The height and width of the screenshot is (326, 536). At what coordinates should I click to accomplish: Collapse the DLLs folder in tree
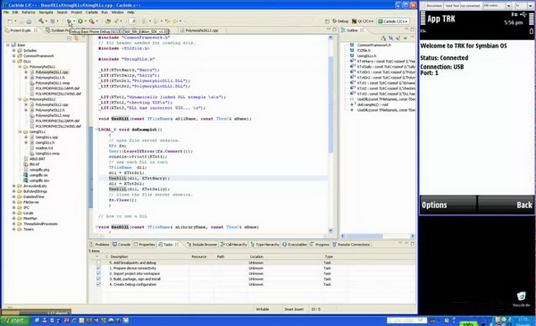coord(14,62)
